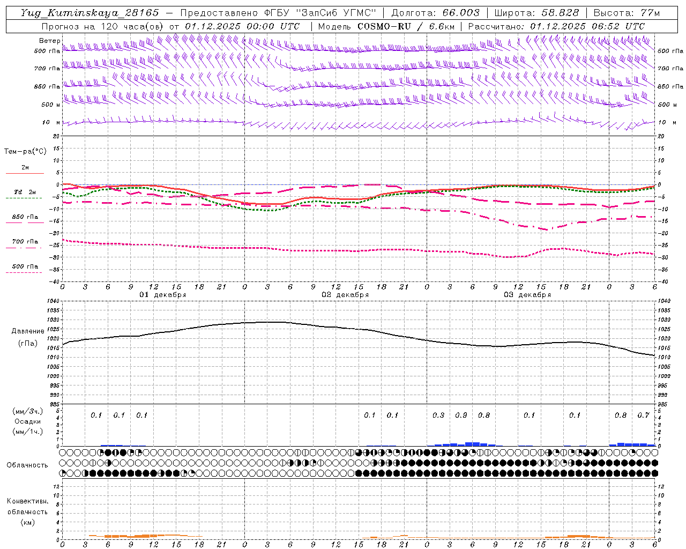Click the 2м temperature legend line sample

(x=25, y=173)
